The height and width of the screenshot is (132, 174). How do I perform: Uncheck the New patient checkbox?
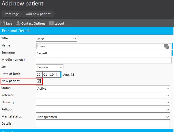click(39, 81)
